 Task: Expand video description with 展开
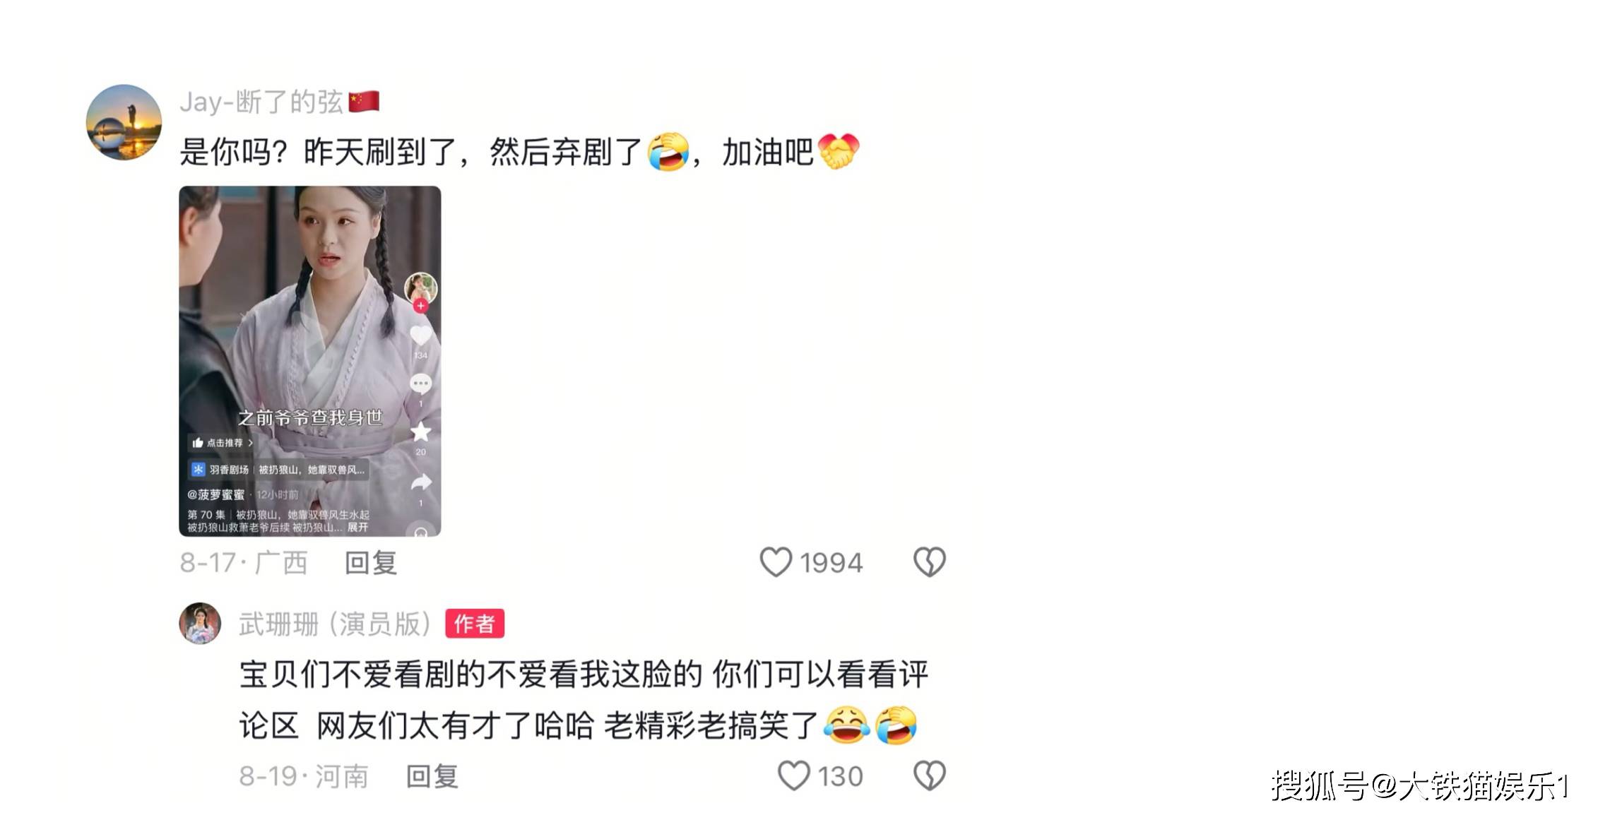(357, 527)
